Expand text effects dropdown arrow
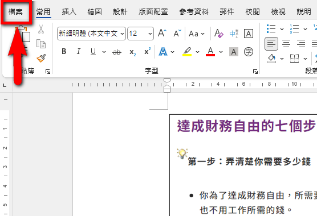The height and width of the screenshot is (216, 317). coord(172,52)
